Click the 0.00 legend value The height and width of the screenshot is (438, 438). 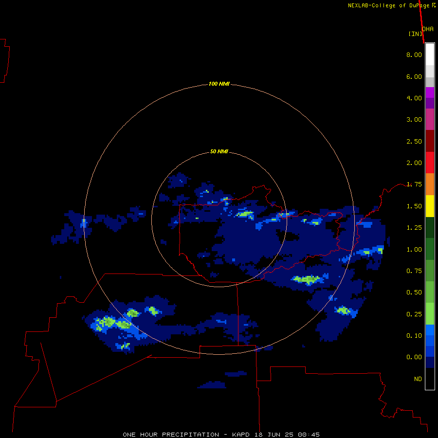coord(414,357)
